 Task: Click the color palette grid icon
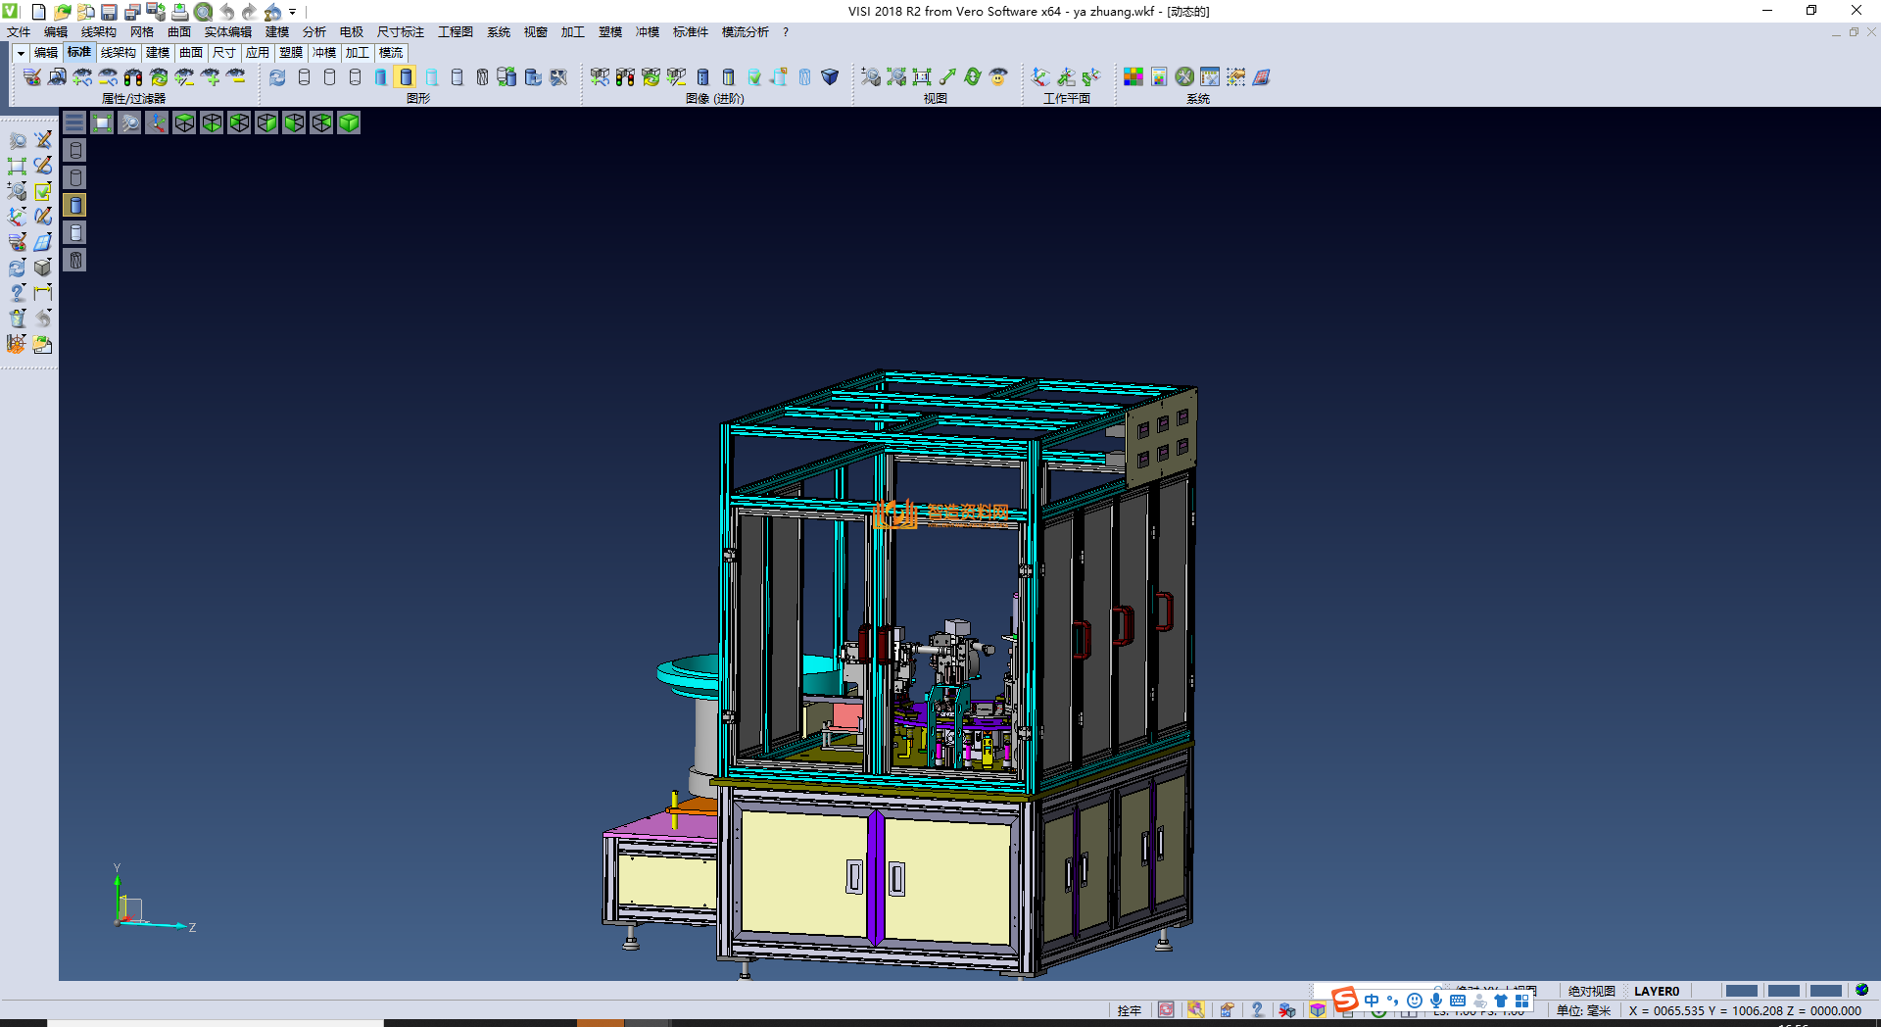(x=1133, y=77)
